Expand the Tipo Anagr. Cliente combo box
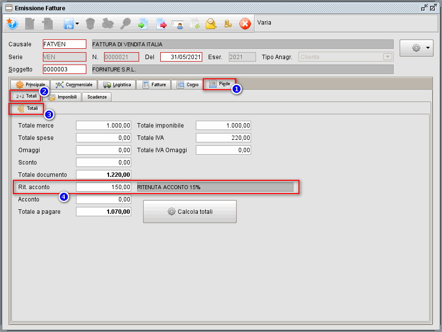Viewport: 442px width, 332px height. pyautogui.click(x=387, y=57)
